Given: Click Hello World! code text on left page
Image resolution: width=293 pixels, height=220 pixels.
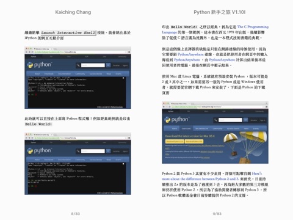Looking at the screenshot, I should (x=38, y=124).
